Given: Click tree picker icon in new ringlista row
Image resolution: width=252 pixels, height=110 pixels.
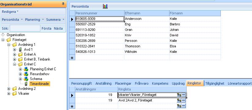Looking at the screenshot, I should tap(179, 106).
